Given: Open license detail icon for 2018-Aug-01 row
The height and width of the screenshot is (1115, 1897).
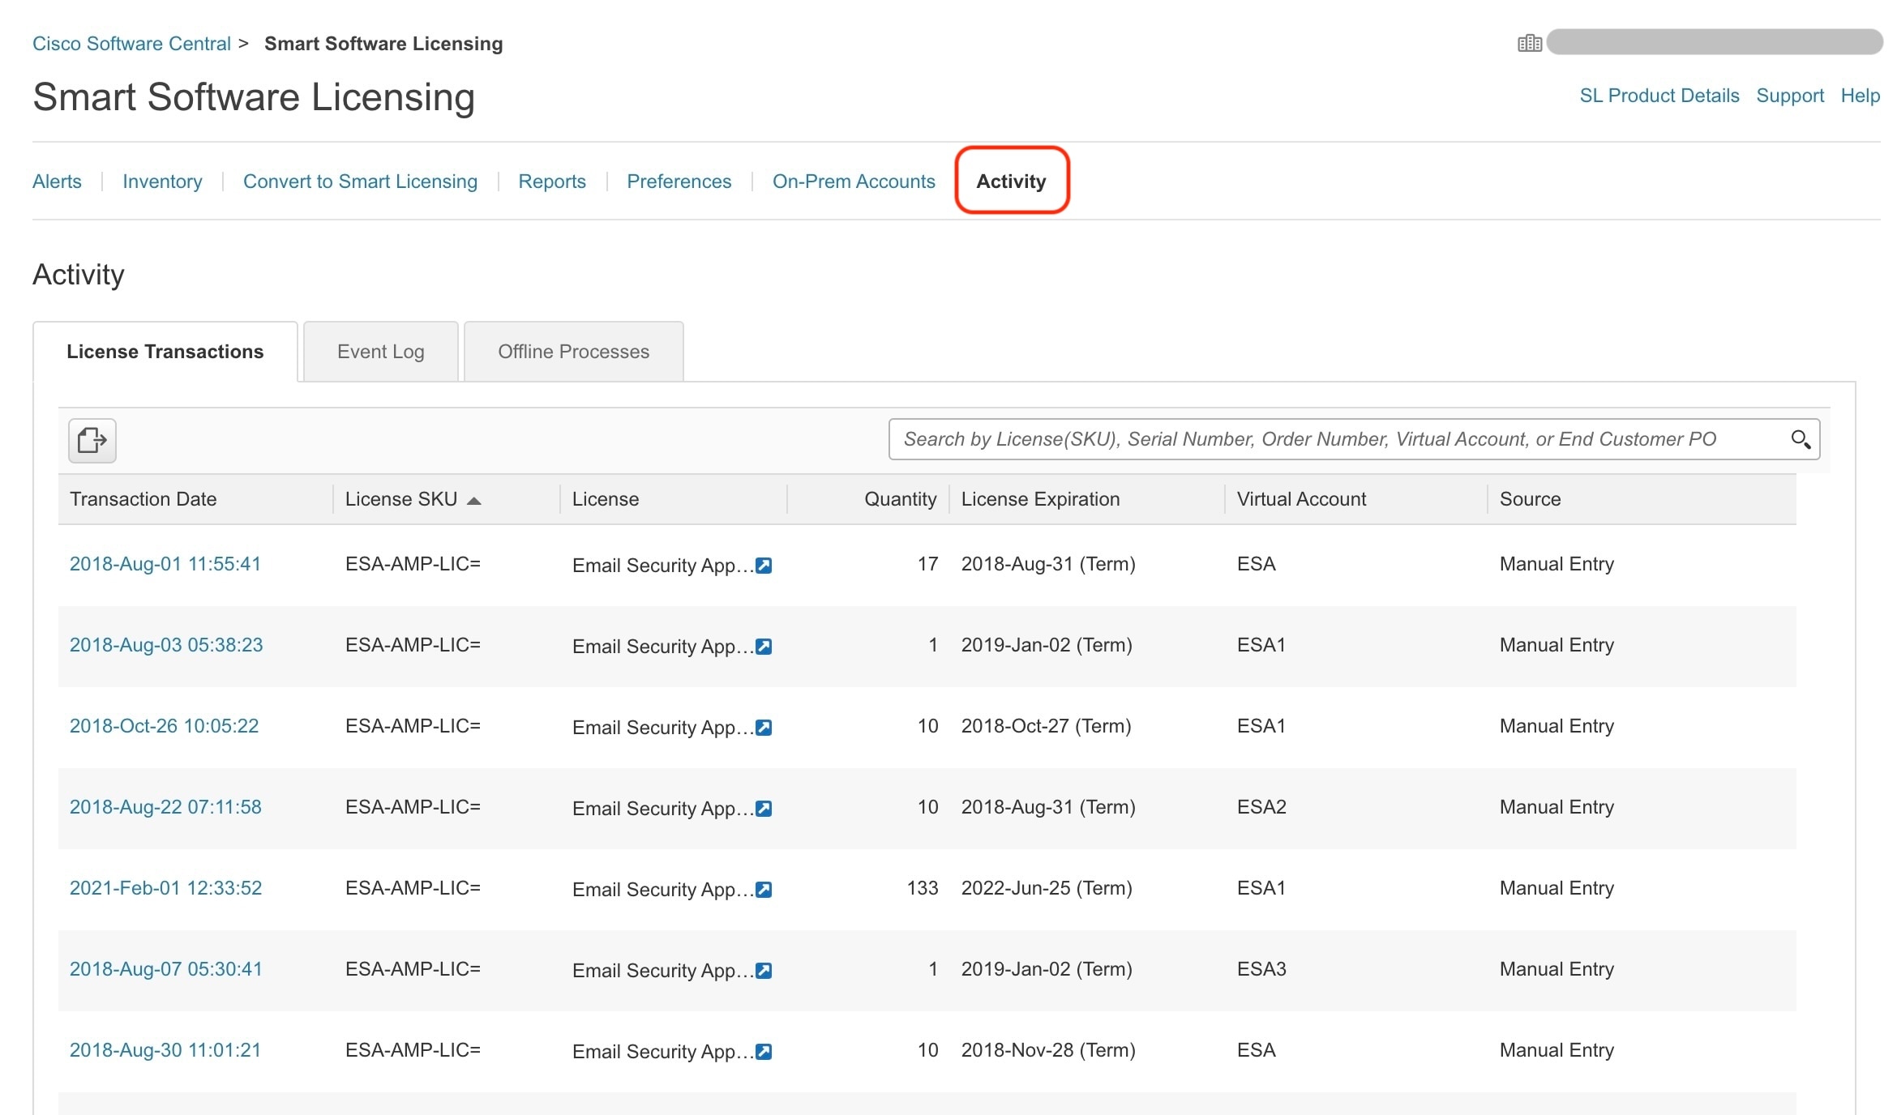Looking at the screenshot, I should click(x=764, y=566).
